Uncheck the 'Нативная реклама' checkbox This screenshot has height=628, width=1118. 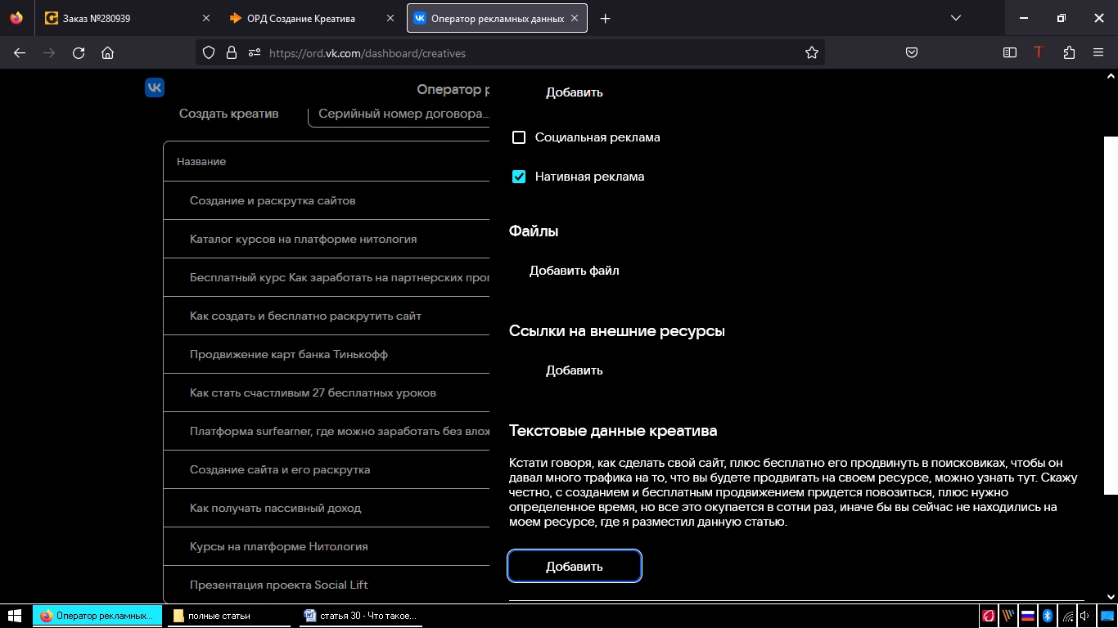coord(519,177)
